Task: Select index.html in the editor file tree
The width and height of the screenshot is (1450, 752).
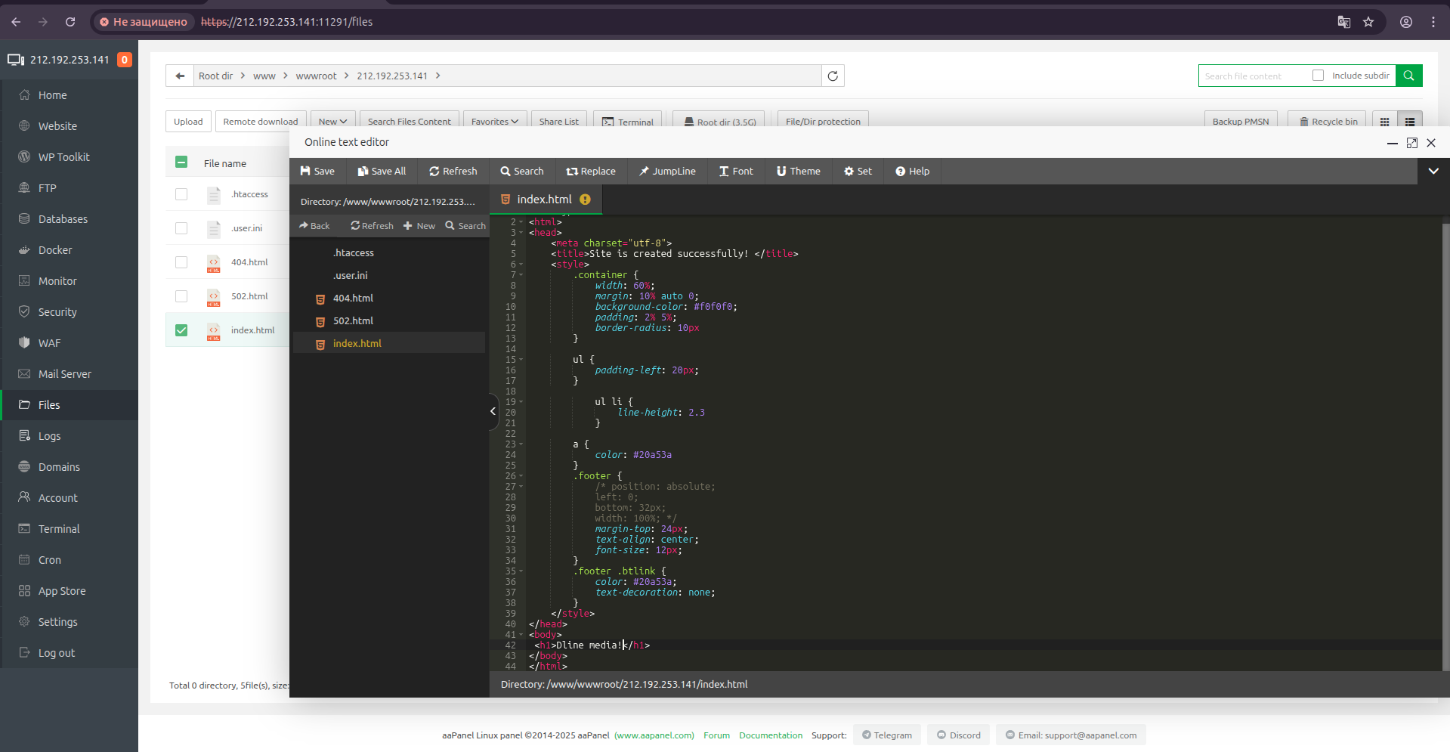Action: coord(389,343)
